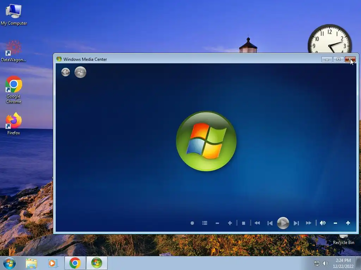
Task: Select the Google Chrome desktop shortcut
Action: pos(14,90)
